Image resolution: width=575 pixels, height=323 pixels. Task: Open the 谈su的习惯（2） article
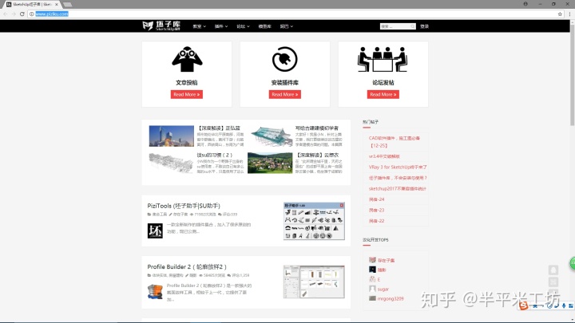215,155
